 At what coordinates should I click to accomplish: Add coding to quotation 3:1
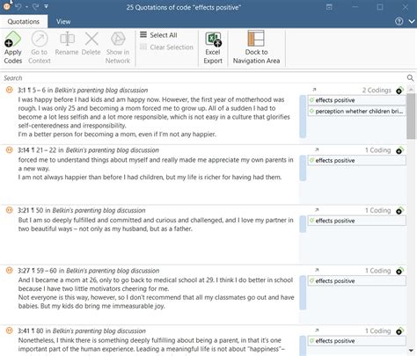pyautogui.click(x=399, y=91)
